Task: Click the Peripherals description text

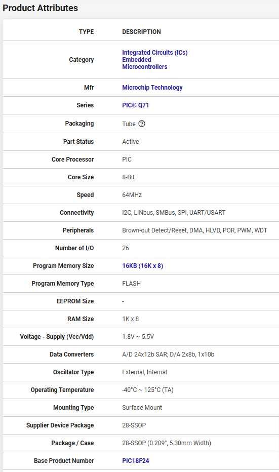Action: tap(195, 230)
